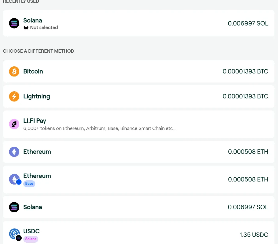Click the '6,000+ tokens on Ethereum' description

coord(100,128)
